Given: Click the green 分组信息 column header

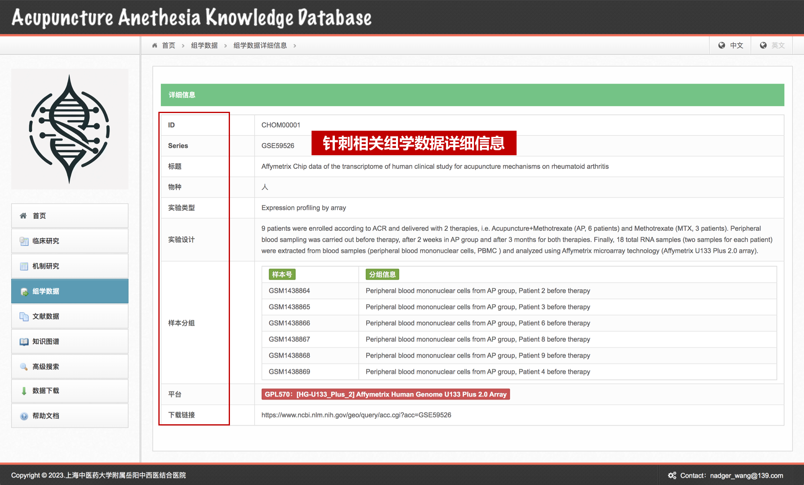Looking at the screenshot, I should click(382, 274).
